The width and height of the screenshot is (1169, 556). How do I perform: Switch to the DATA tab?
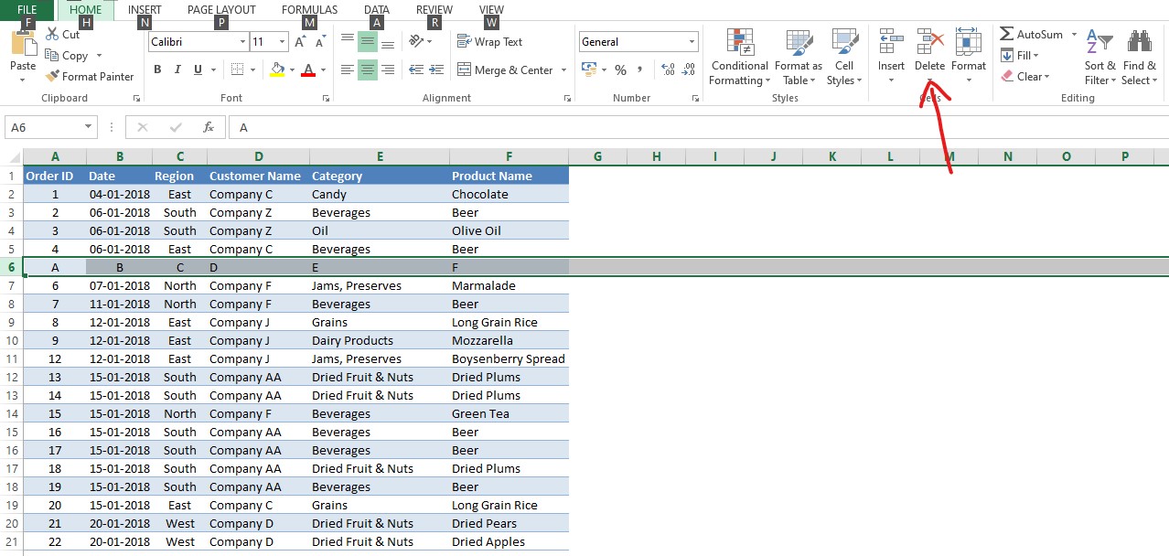[x=376, y=10]
